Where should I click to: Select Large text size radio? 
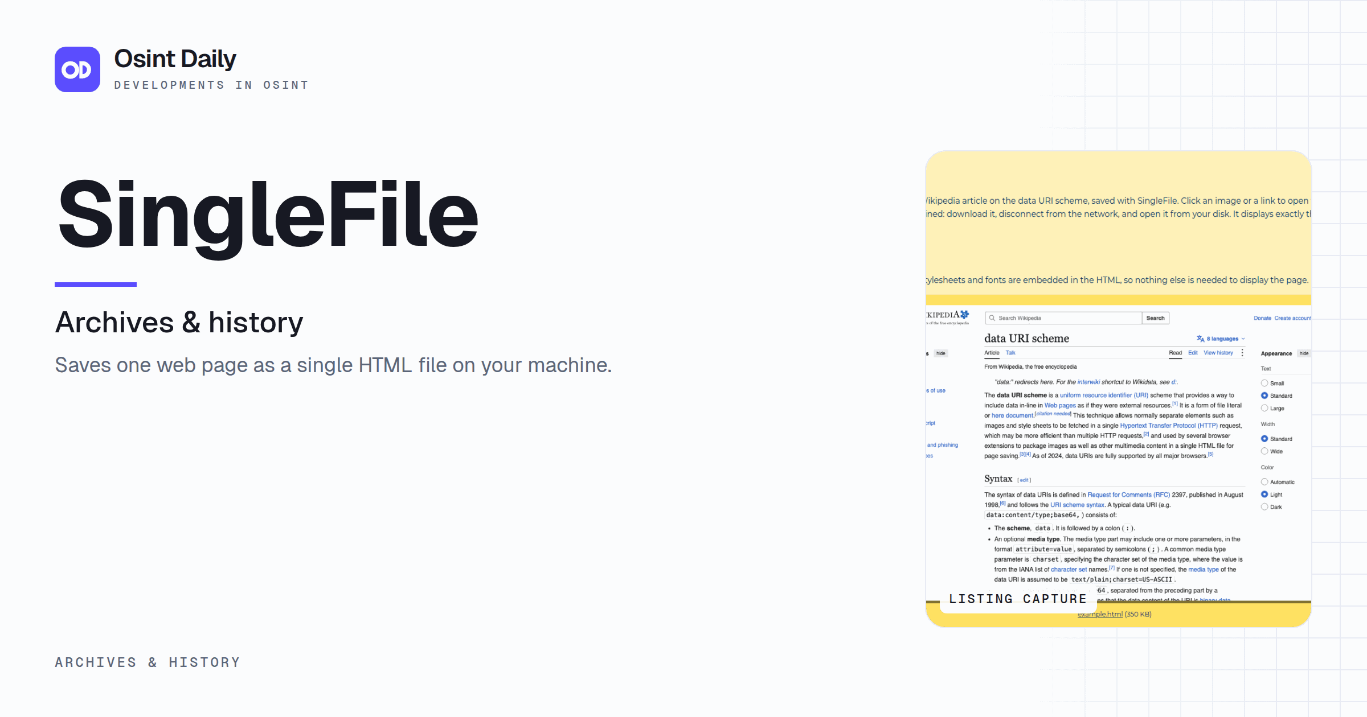point(1264,408)
